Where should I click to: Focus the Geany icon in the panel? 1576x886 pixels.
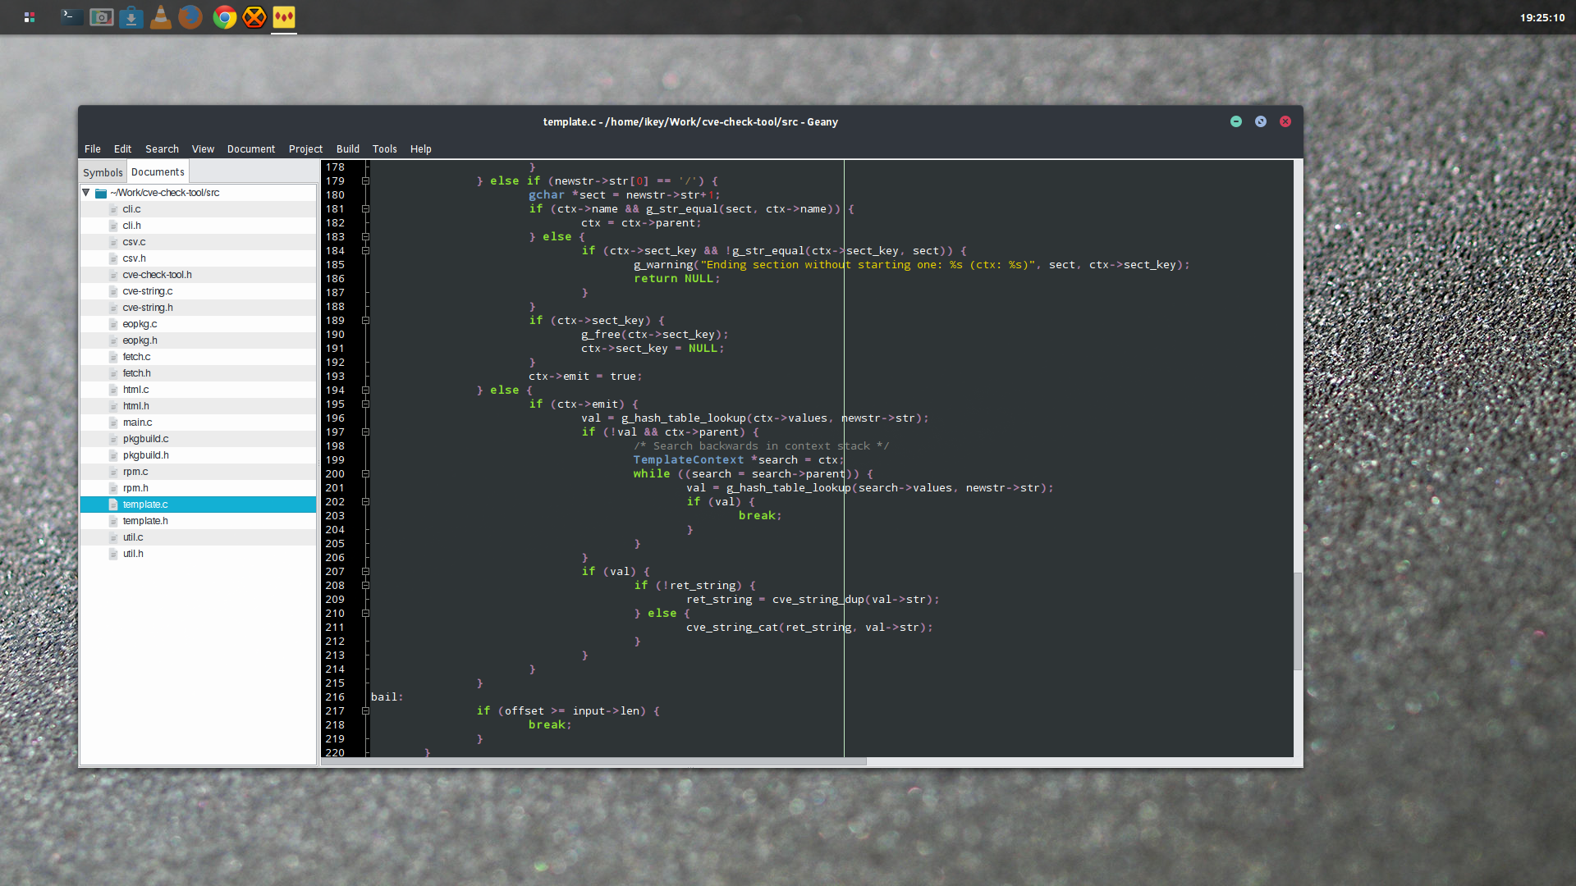[x=284, y=17]
